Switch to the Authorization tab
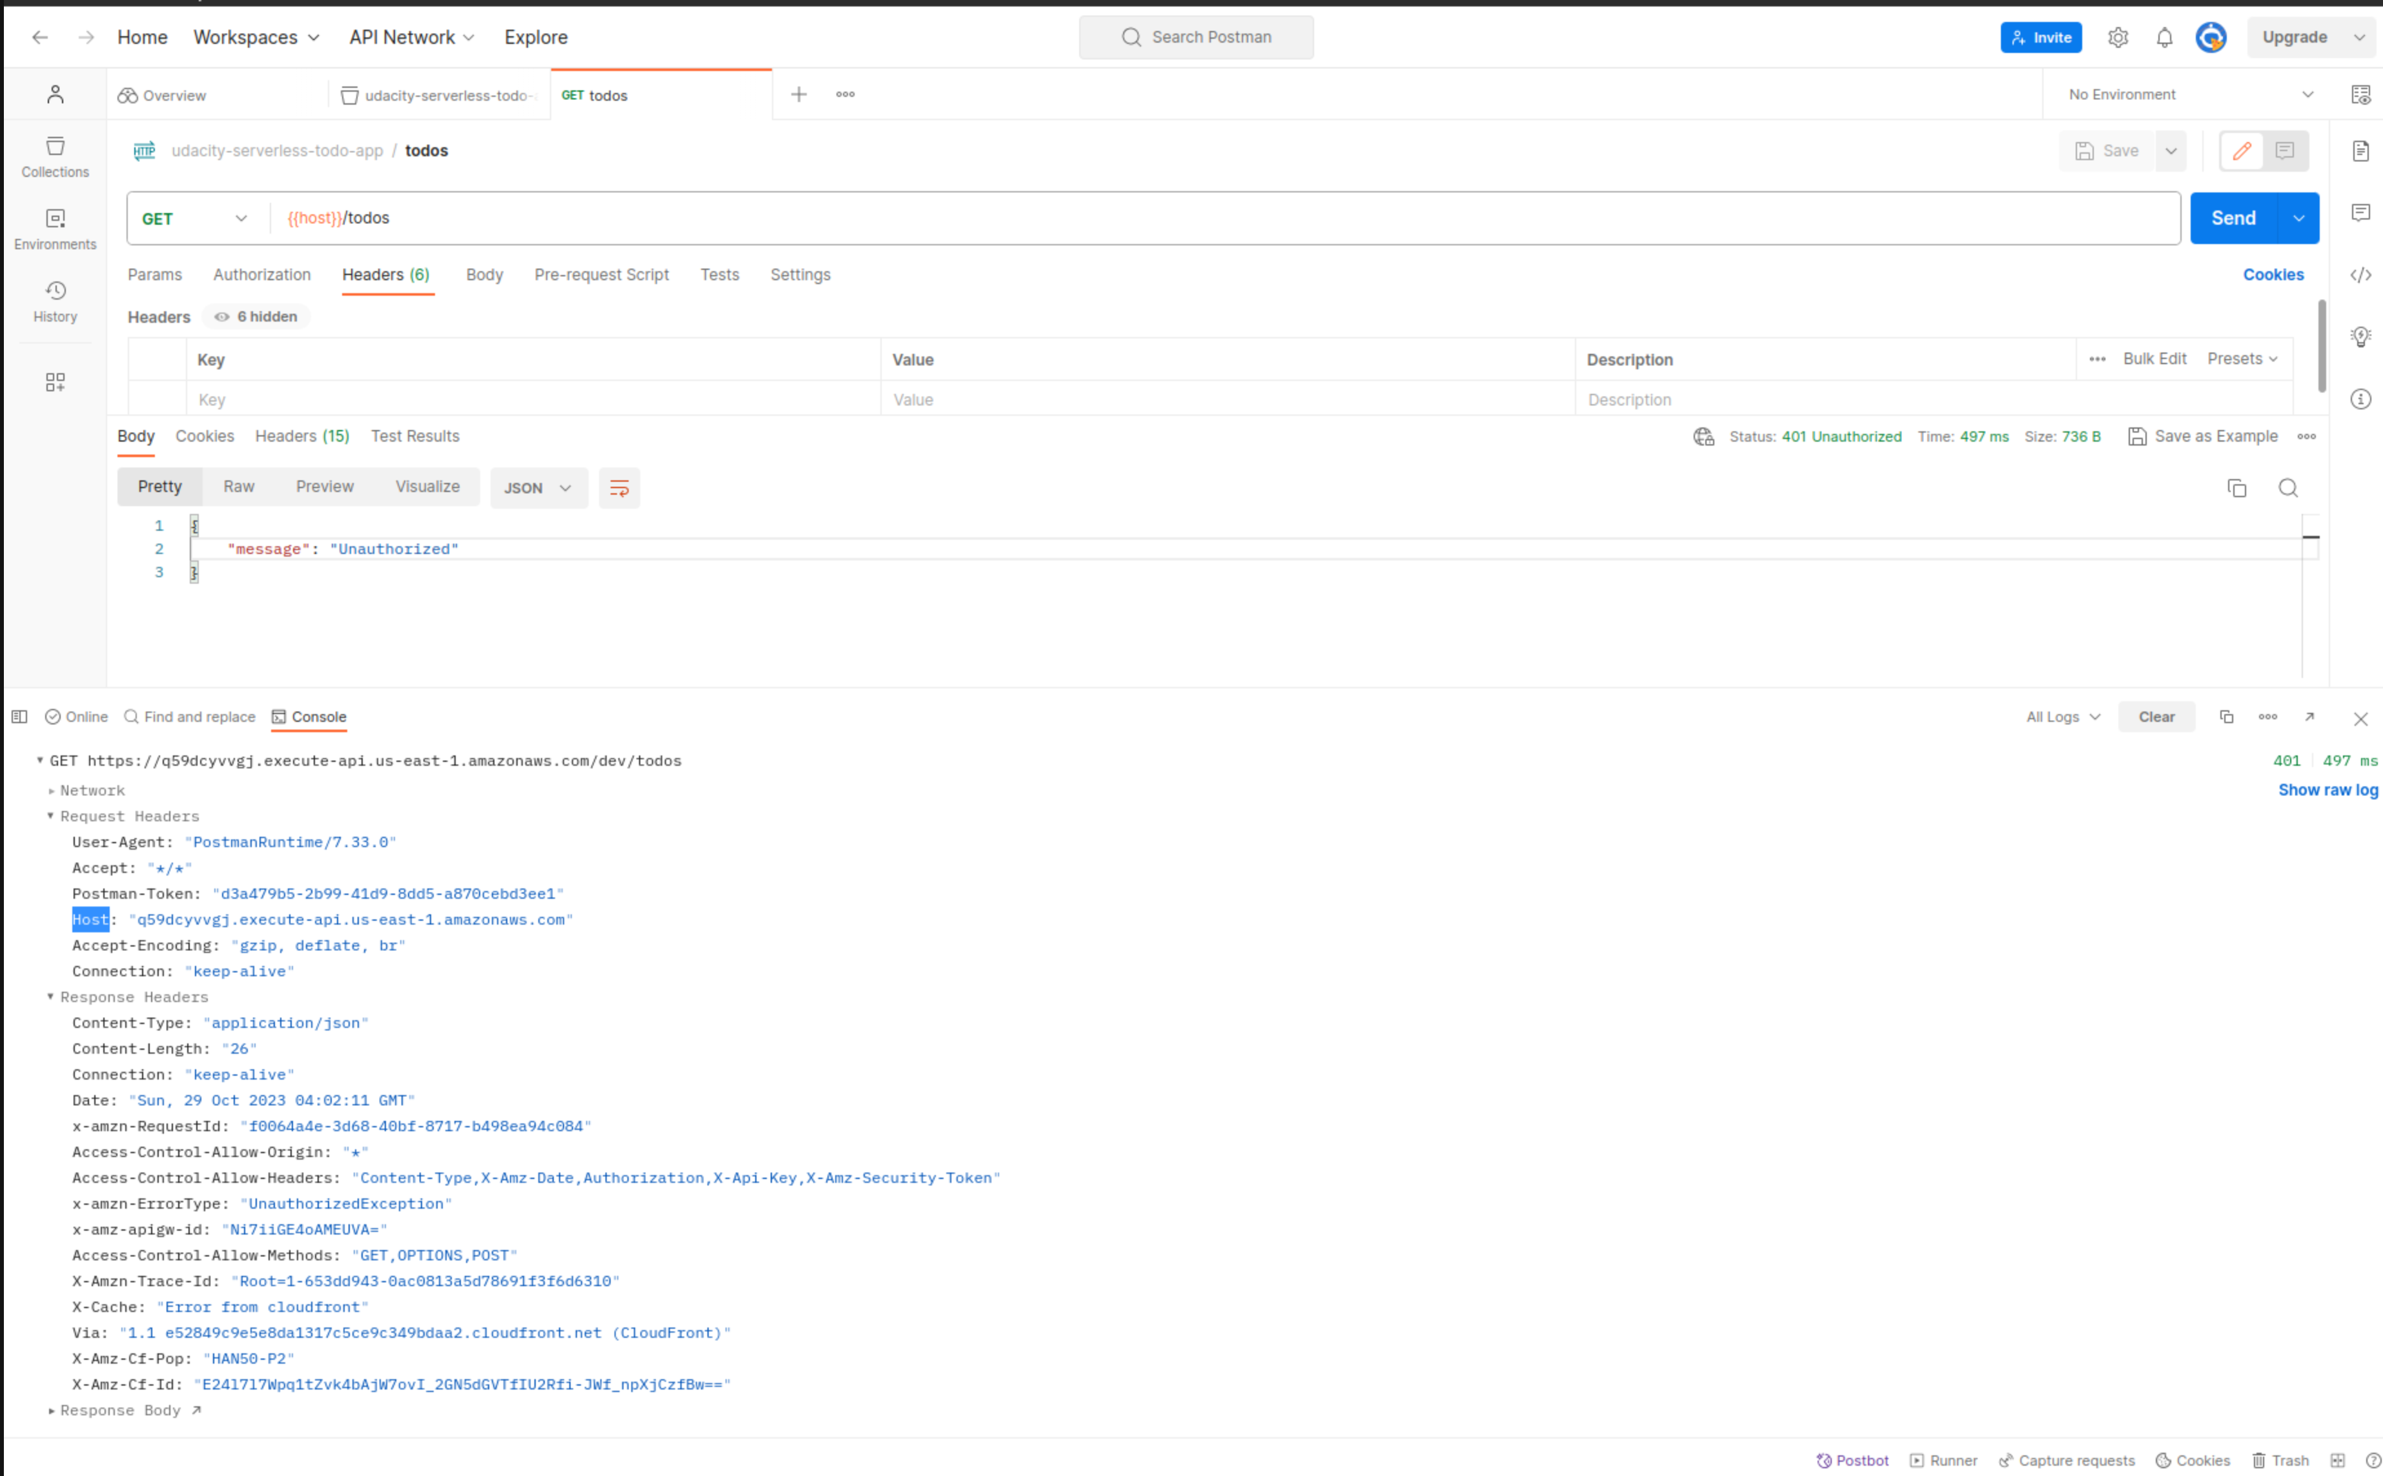The height and width of the screenshot is (1476, 2383). click(x=261, y=274)
